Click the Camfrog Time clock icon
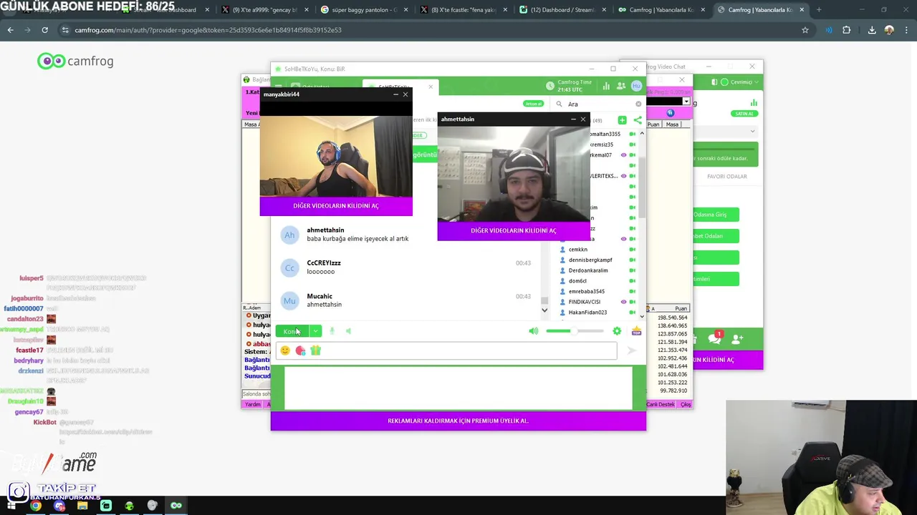The height and width of the screenshot is (515, 917). 550,86
